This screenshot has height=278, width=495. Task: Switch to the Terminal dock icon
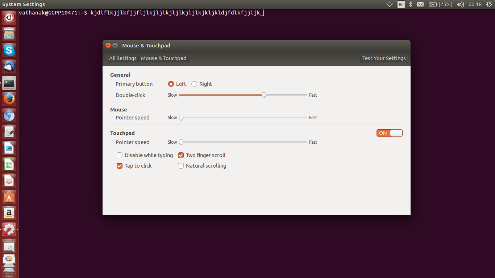[9, 83]
